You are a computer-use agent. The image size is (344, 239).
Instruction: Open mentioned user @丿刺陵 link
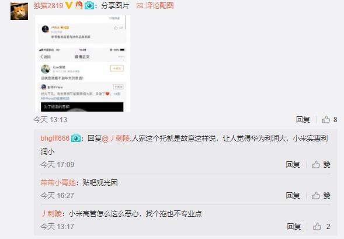116,138
